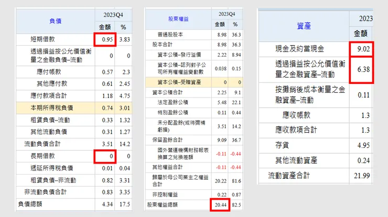Select the 6.38 amount for 透過損益按公允價值衡量之金融資產–流動
The image size is (388, 217).
(363, 69)
